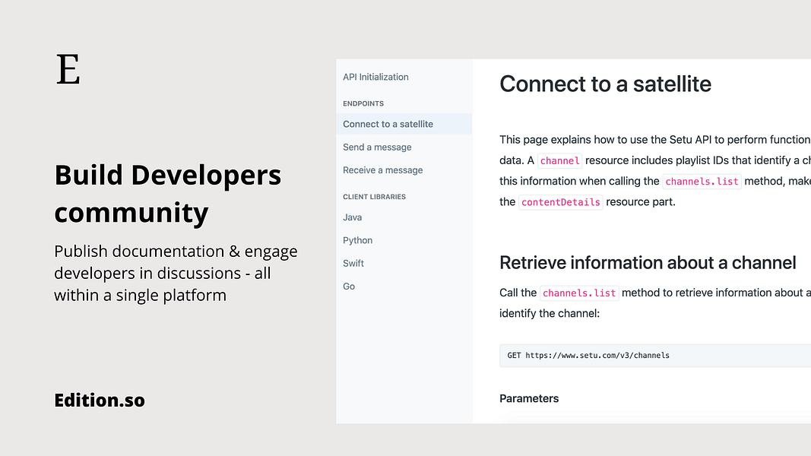Click the 'contentDetails' inline code tag
This screenshot has width=811, height=456.
click(x=561, y=202)
